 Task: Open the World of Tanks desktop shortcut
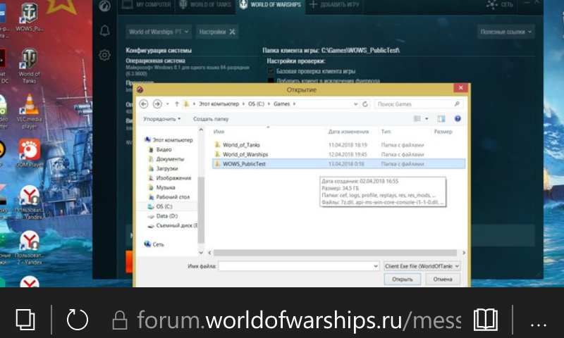click(30, 65)
